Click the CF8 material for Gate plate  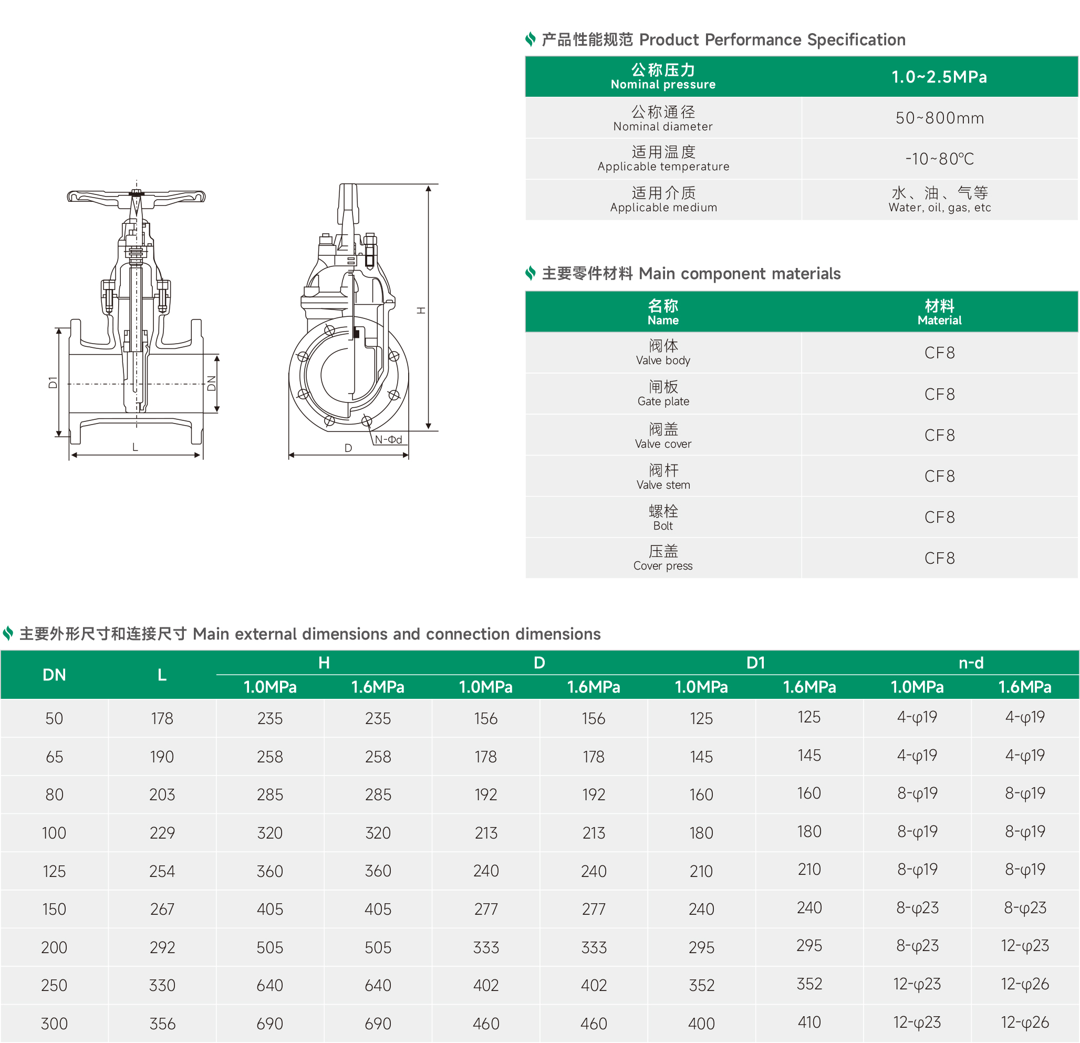(939, 394)
